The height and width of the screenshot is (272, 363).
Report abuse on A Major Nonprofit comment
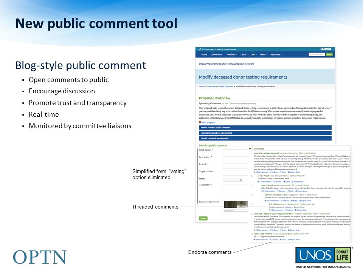point(294,172)
